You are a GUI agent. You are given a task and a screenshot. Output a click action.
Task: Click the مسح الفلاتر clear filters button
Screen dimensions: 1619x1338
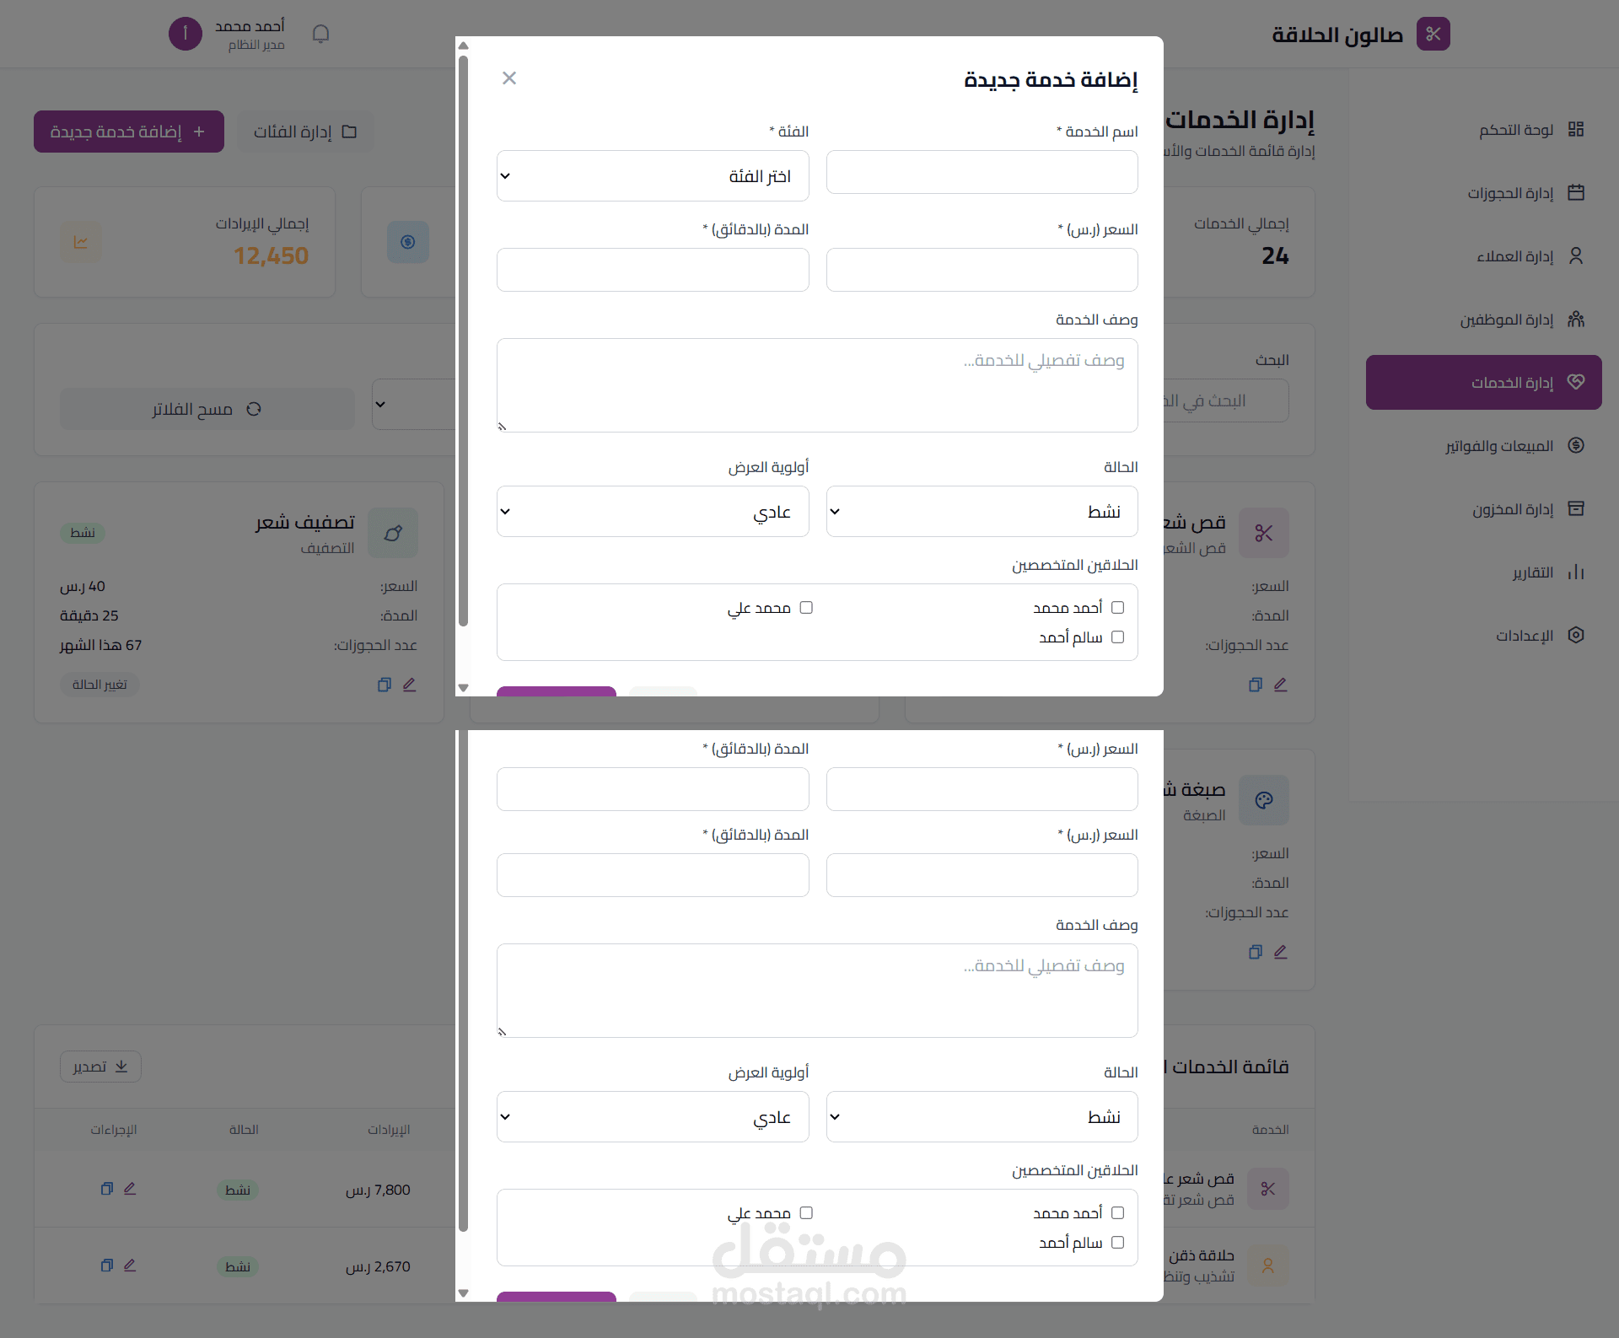[x=207, y=409]
